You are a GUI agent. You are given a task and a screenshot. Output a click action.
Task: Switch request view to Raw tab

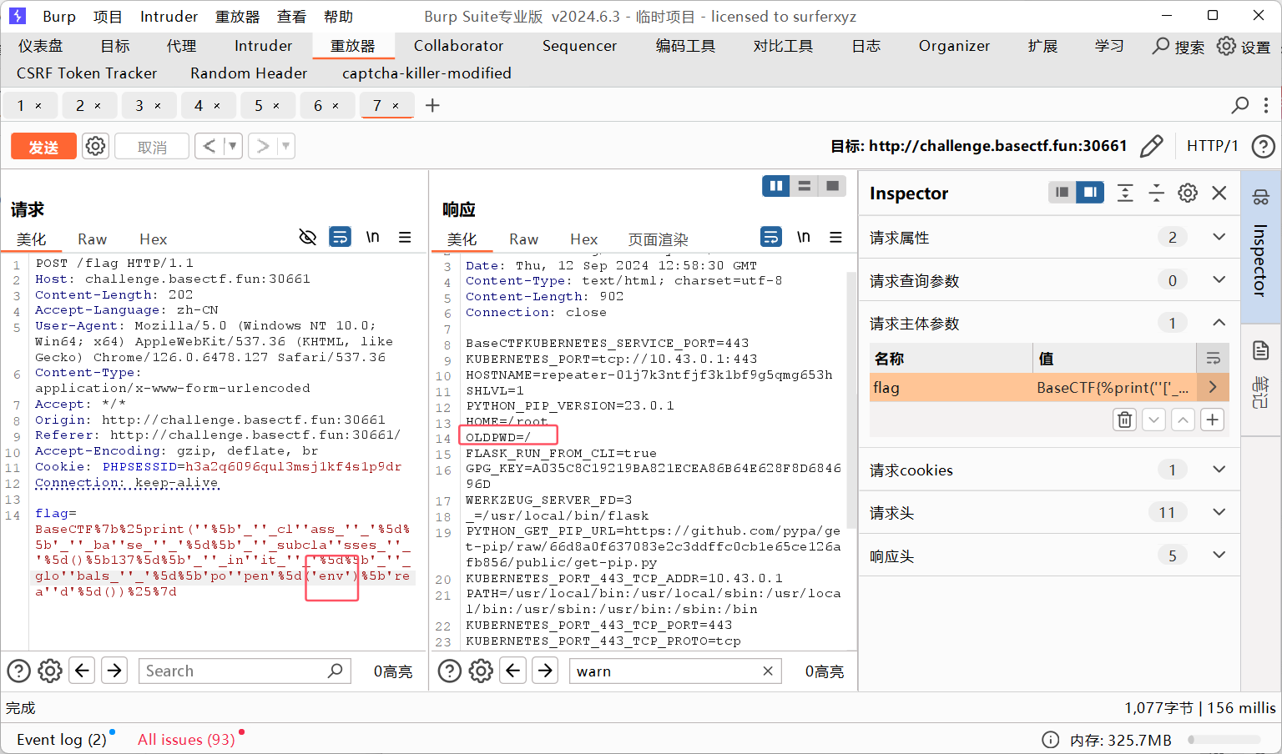coord(92,239)
